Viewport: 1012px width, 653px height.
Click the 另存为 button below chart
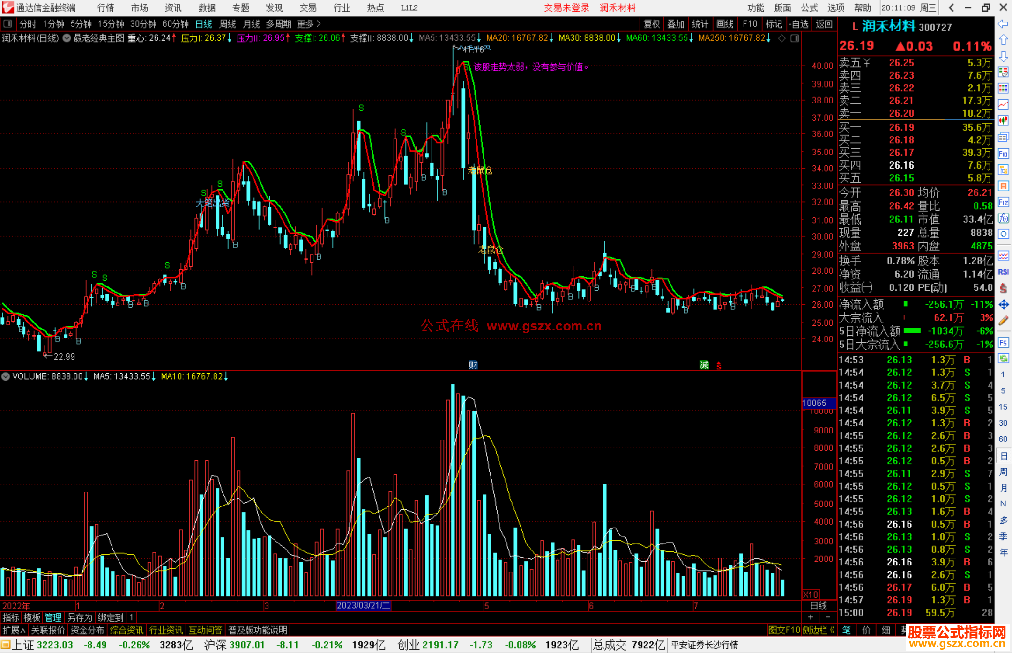[80, 617]
